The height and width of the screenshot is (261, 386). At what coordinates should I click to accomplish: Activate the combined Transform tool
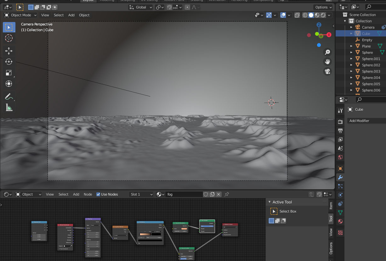pyautogui.click(x=9, y=84)
